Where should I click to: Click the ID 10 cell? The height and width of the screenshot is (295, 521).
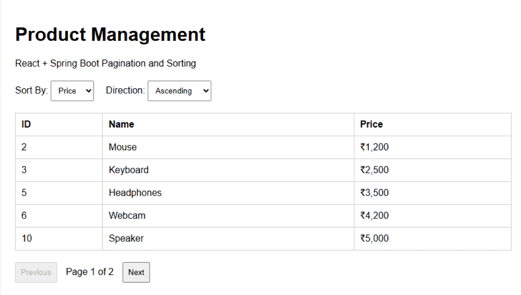click(59, 239)
